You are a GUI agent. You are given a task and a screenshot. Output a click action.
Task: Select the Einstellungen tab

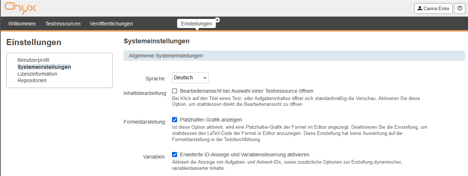coord(196,24)
